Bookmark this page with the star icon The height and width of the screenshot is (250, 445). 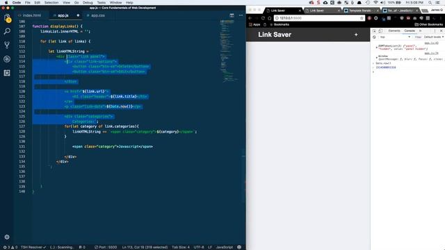(362, 18)
